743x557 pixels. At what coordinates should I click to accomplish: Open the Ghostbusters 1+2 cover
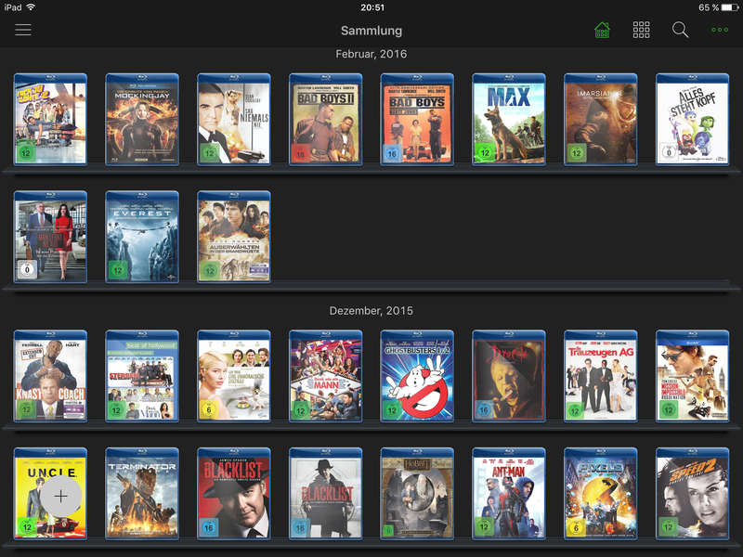pyautogui.click(x=417, y=376)
